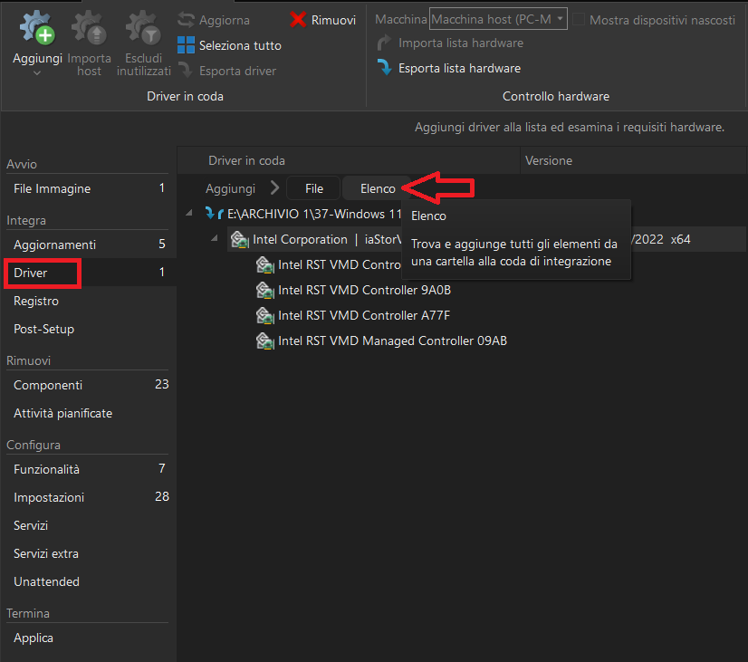Click the Aggiungi gear icon

[x=37, y=28]
